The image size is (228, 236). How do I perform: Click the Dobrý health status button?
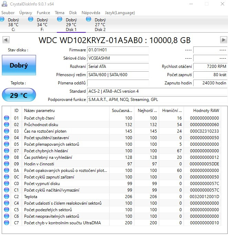[x=19, y=65]
